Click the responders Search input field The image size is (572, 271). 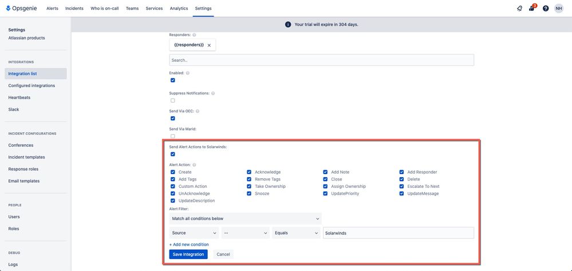point(321,60)
